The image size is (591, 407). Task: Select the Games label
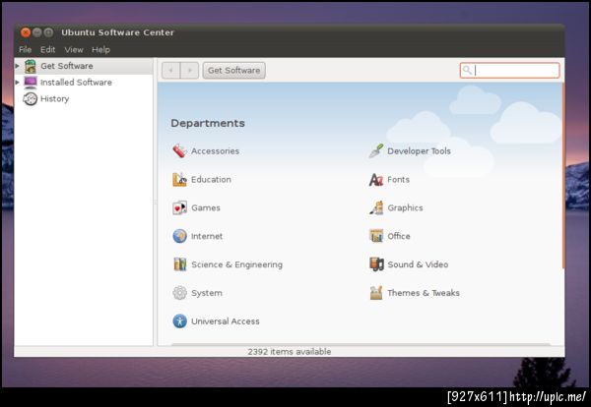(206, 207)
